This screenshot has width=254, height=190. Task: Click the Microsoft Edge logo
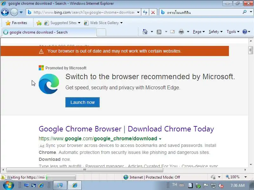(49, 84)
